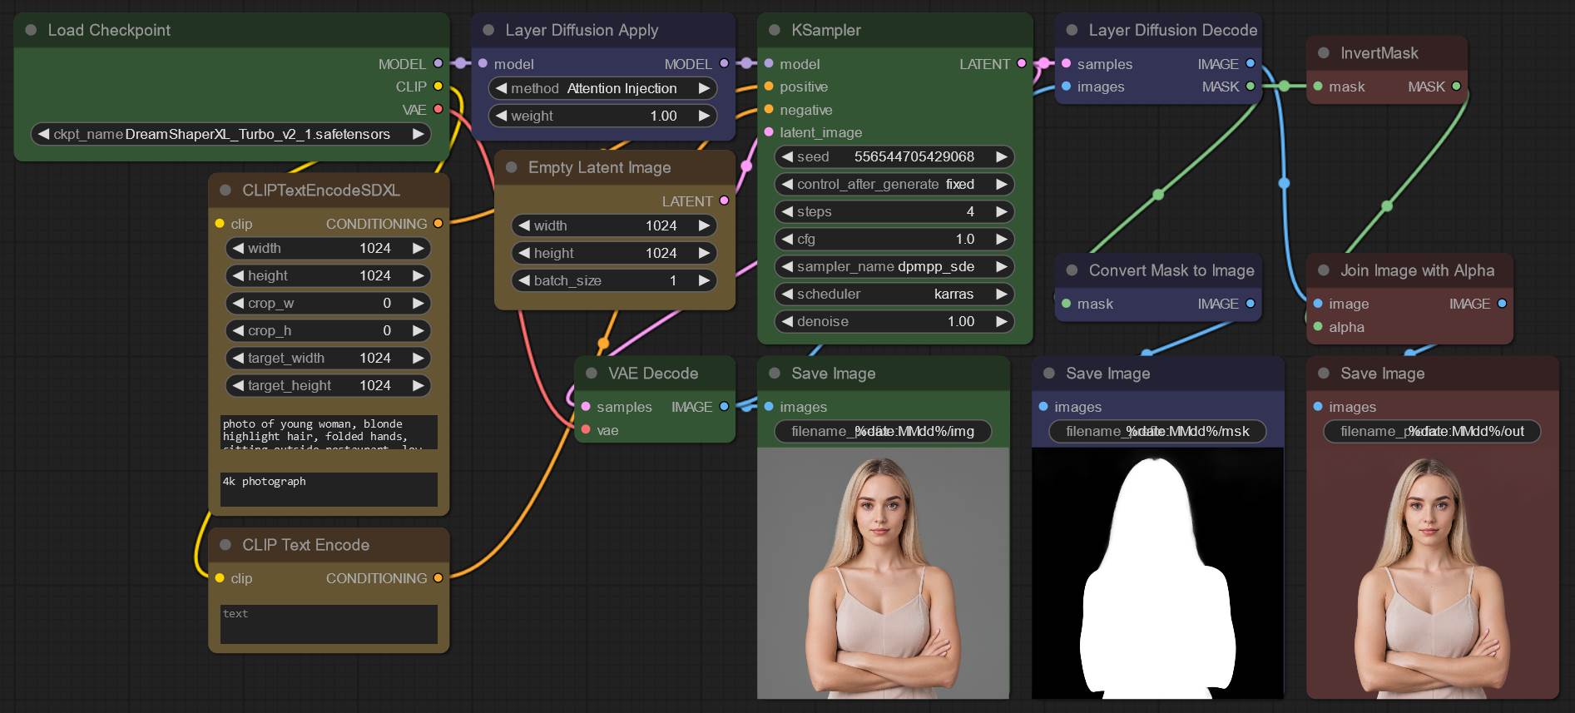
Task: Click the filename_prefix field ending in /img
Action: pos(883,431)
